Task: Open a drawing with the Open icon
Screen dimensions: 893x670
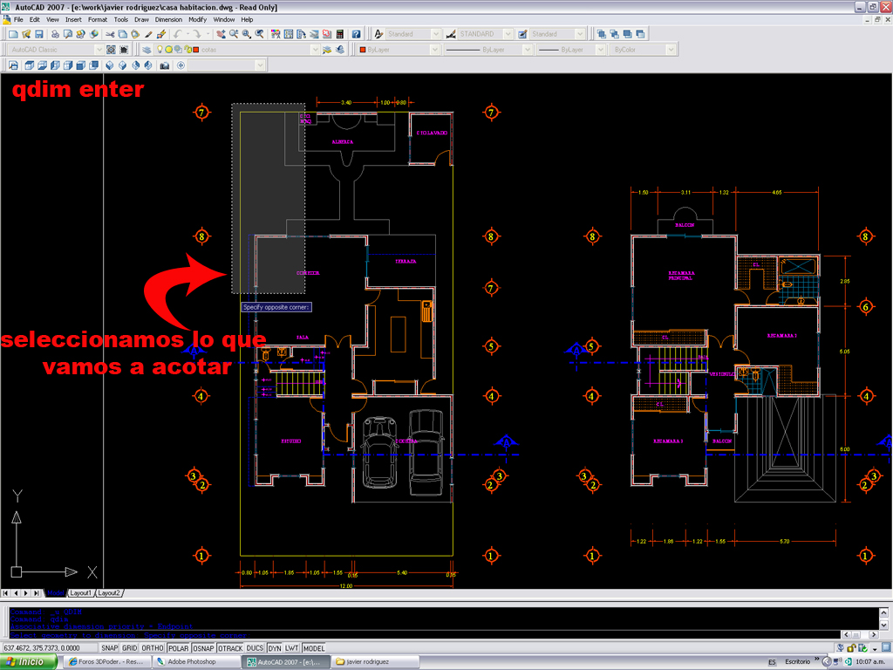Action: [25, 34]
